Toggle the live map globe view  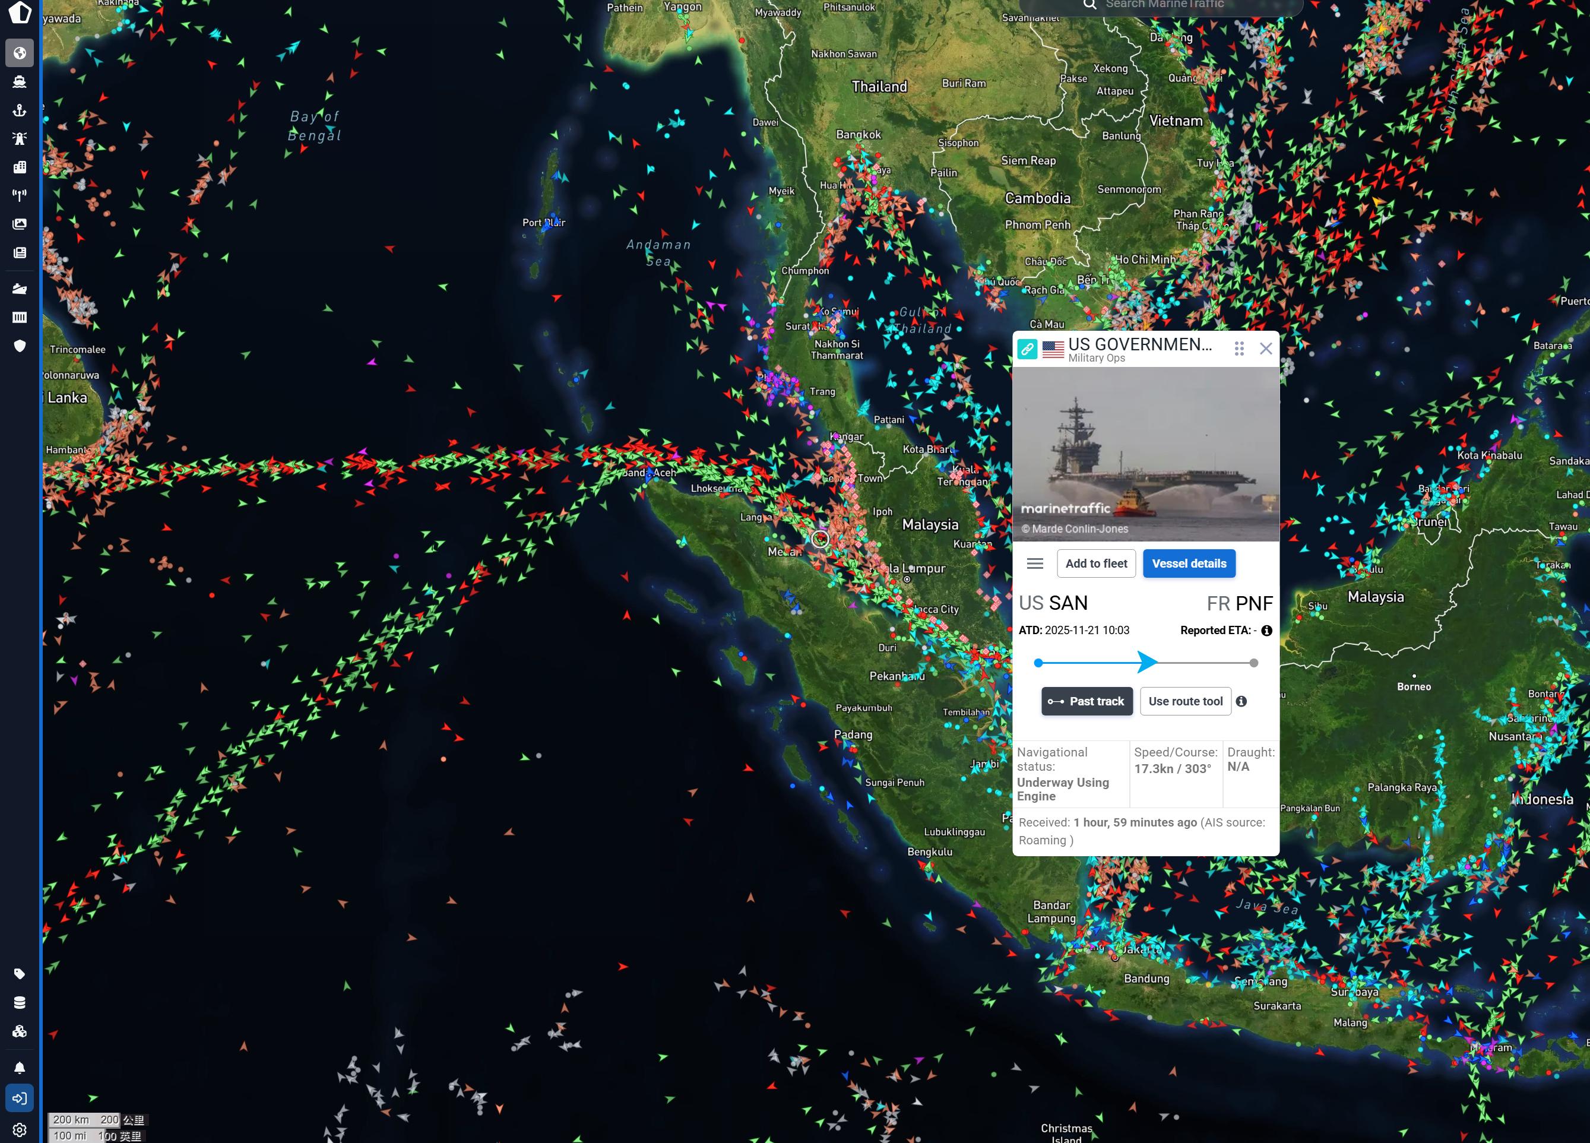point(20,53)
